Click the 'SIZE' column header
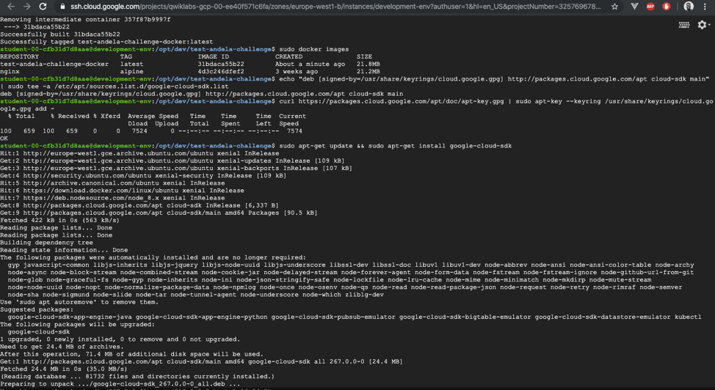The width and height of the screenshot is (715, 390). click(364, 56)
